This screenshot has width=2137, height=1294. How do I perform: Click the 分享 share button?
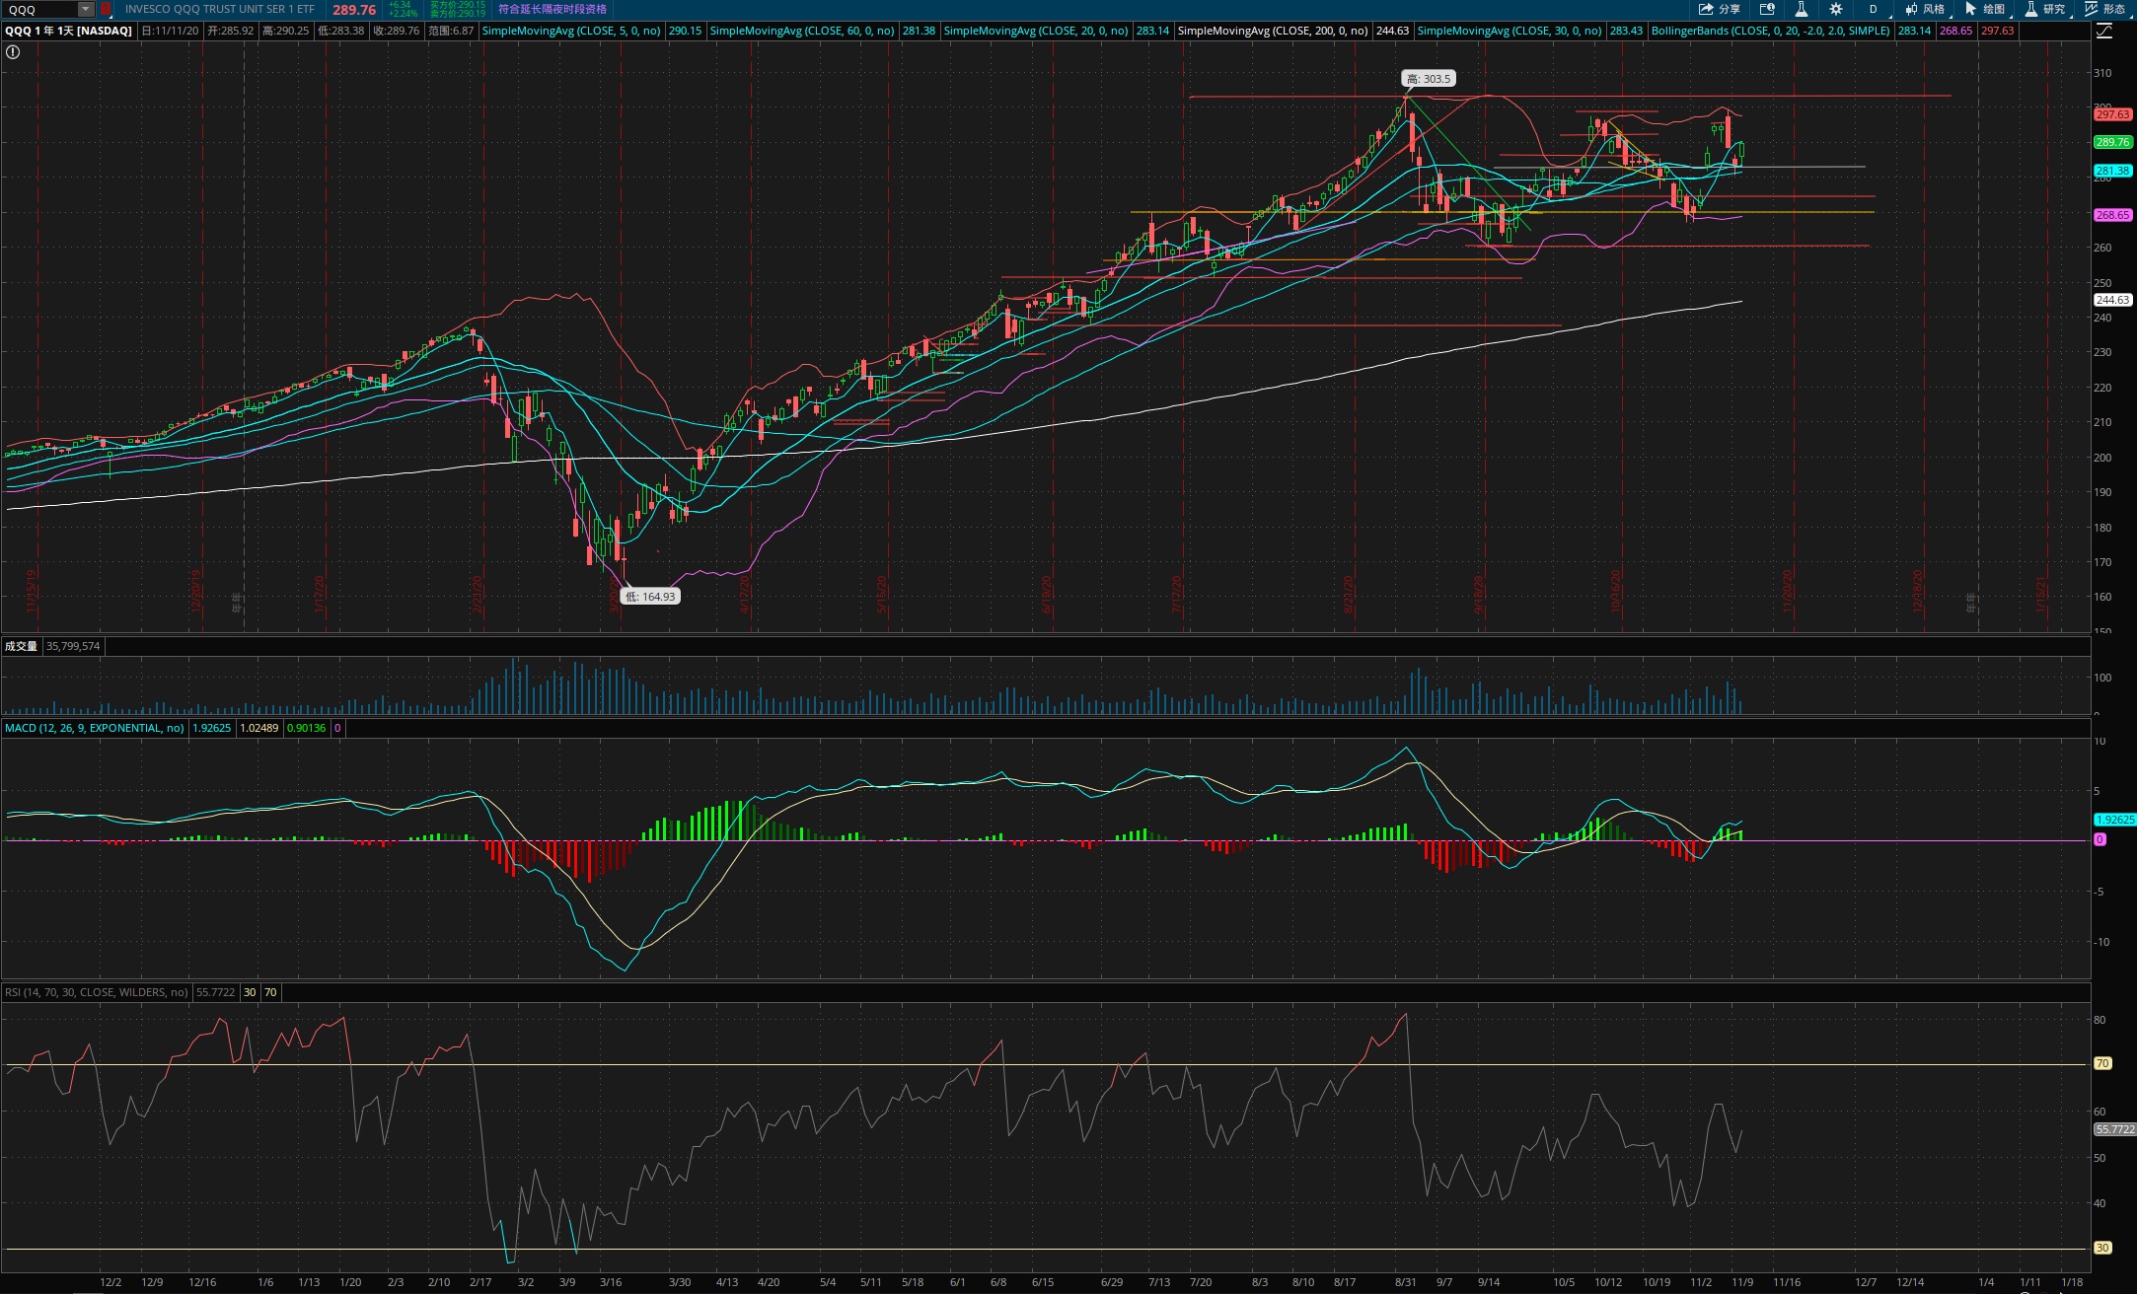coord(1719,9)
